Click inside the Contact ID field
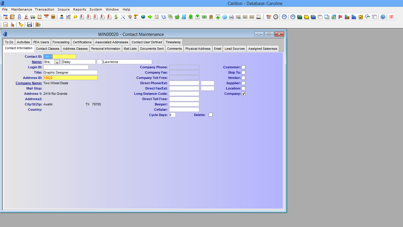 59,57
